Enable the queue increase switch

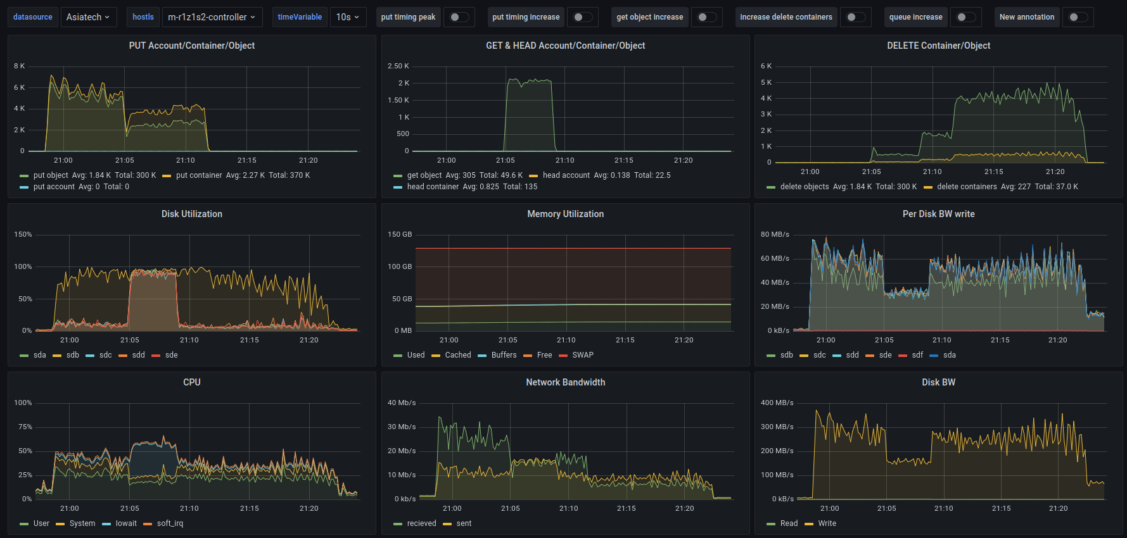point(965,17)
